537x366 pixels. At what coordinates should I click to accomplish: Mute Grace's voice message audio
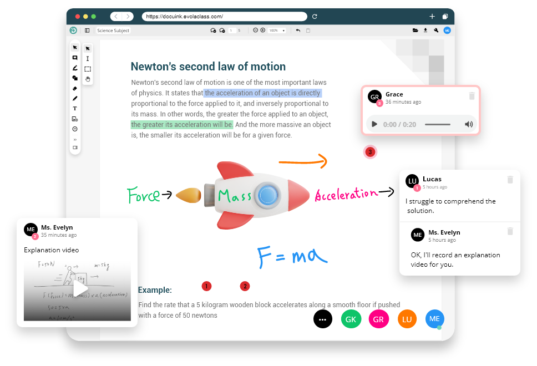469,124
